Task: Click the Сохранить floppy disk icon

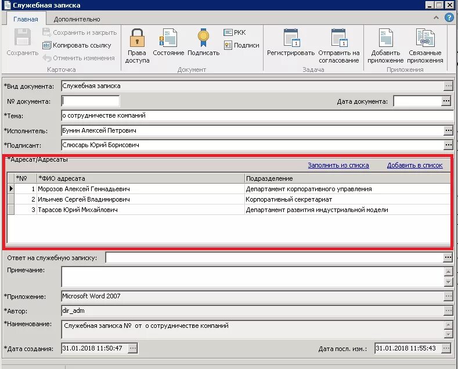Action: (x=23, y=37)
